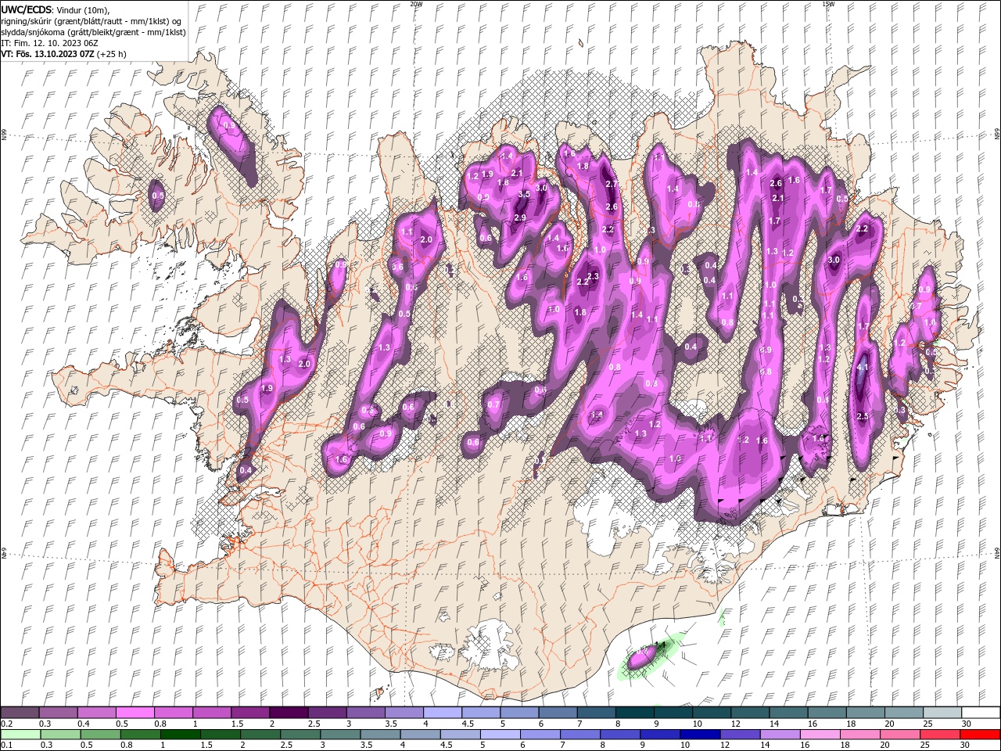Click the 'slydda/snjókoma' header line

pos(94,32)
